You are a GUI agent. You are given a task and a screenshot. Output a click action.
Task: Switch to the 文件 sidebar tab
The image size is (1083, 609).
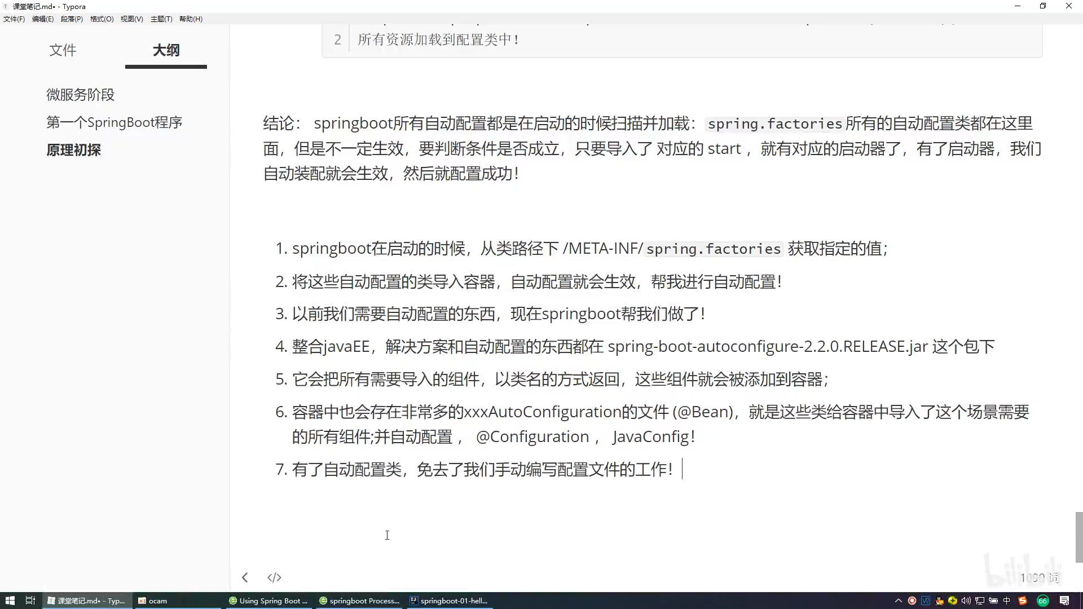click(63, 50)
